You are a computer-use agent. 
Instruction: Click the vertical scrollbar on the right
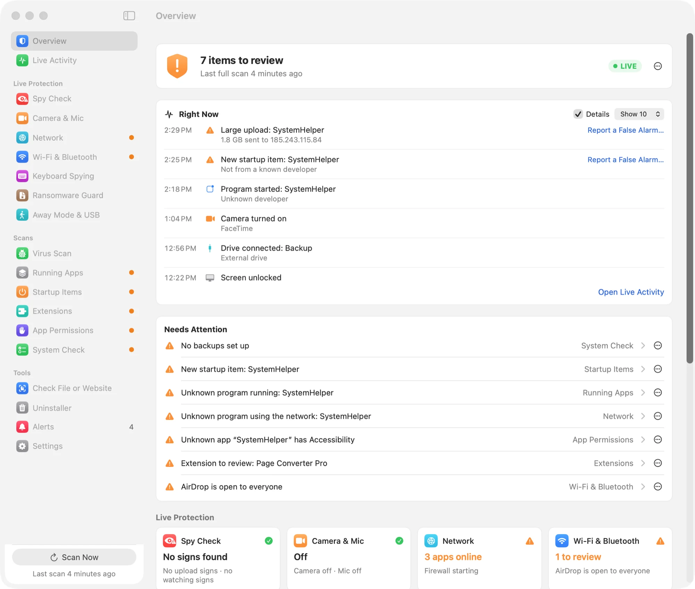[x=689, y=198]
